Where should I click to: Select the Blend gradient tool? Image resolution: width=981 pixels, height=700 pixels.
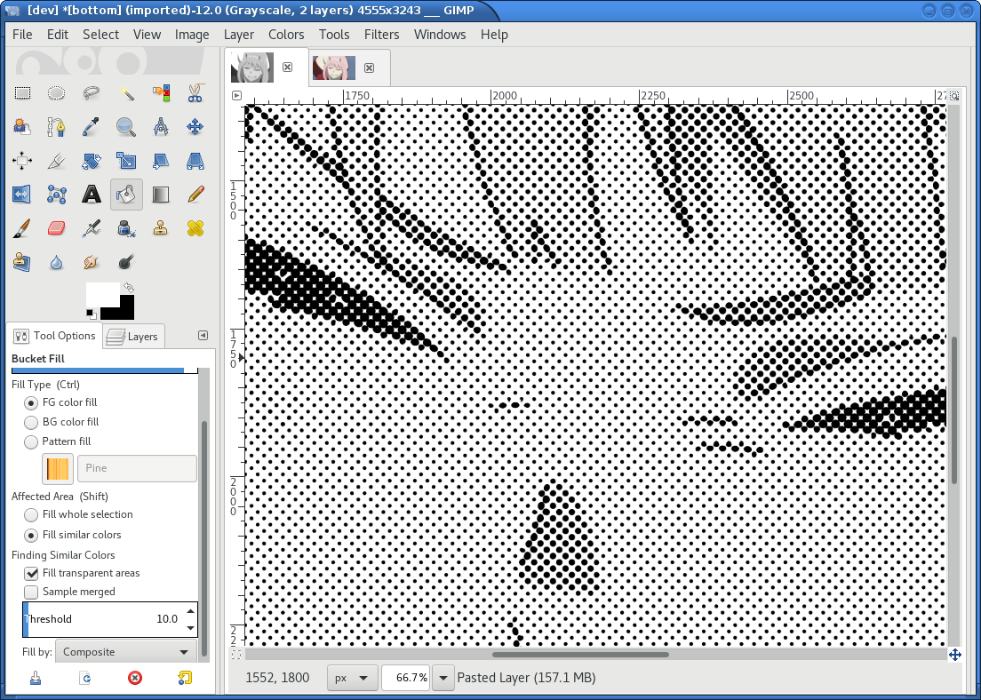click(161, 194)
